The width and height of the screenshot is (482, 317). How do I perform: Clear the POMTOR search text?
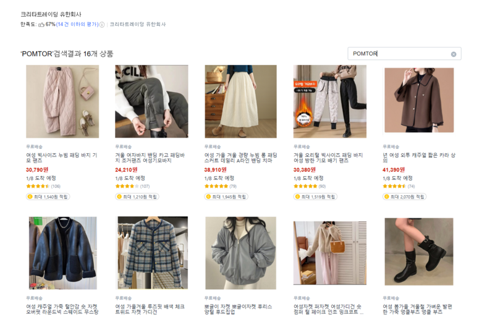pos(454,54)
